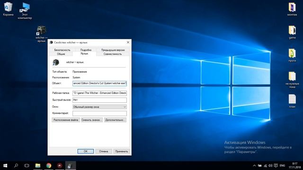Select the план file on the desktop
This screenshot has width=303, height=170.
292,101
